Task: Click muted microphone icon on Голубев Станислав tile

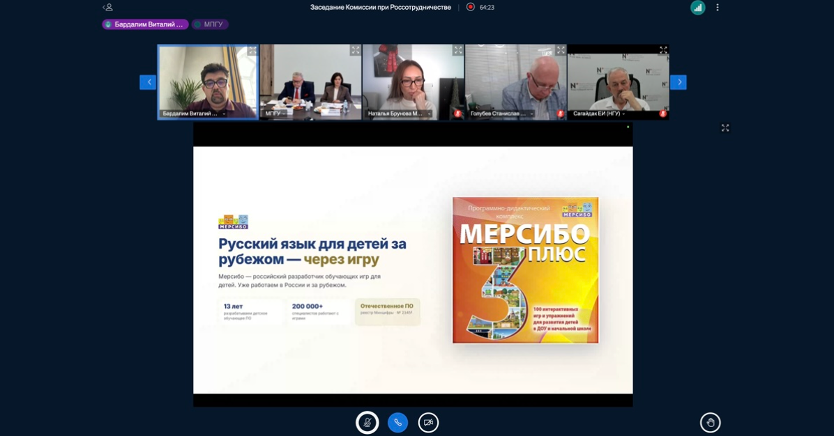Action: pyautogui.click(x=560, y=114)
